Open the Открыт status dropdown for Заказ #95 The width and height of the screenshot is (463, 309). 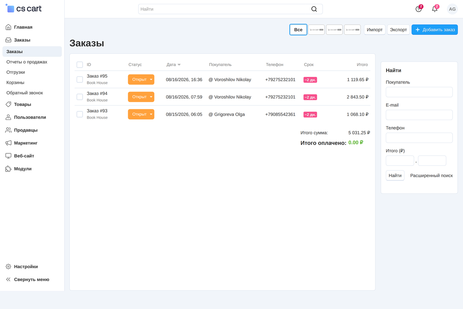pos(141,80)
